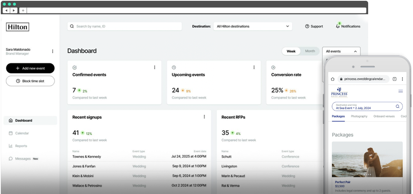Select the Wallace & Petrosino signup row
This screenshot has width=413, height=194.
[139, 185]
